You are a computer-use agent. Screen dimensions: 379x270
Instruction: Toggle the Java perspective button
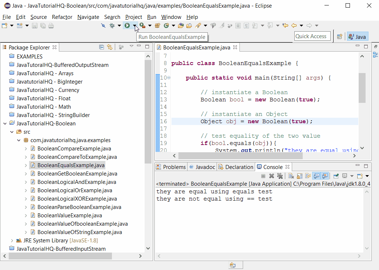click(x=358, y=36)
